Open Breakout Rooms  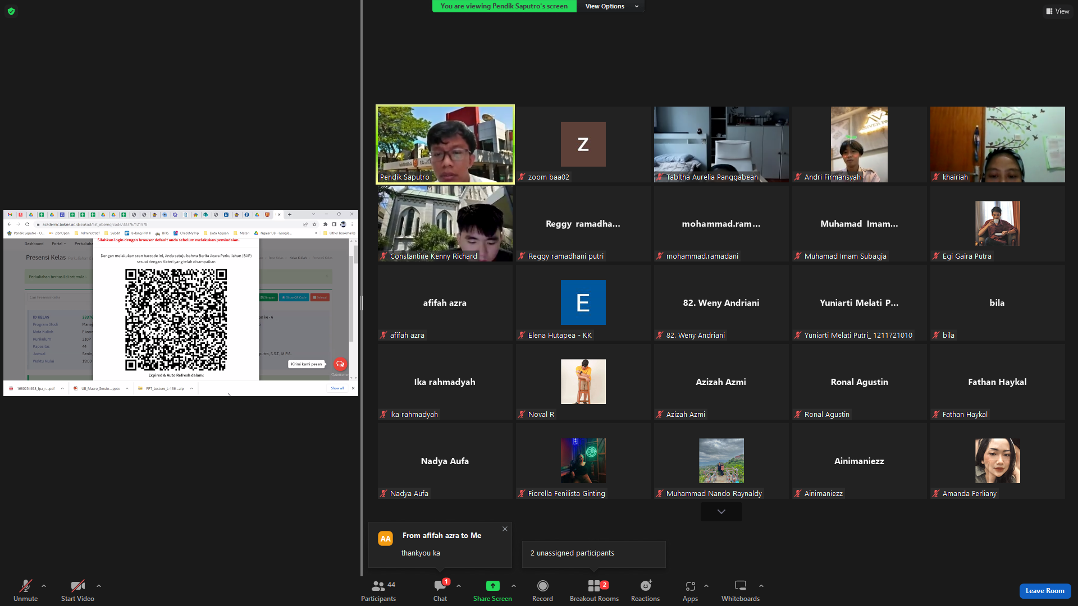click(594, 590)
